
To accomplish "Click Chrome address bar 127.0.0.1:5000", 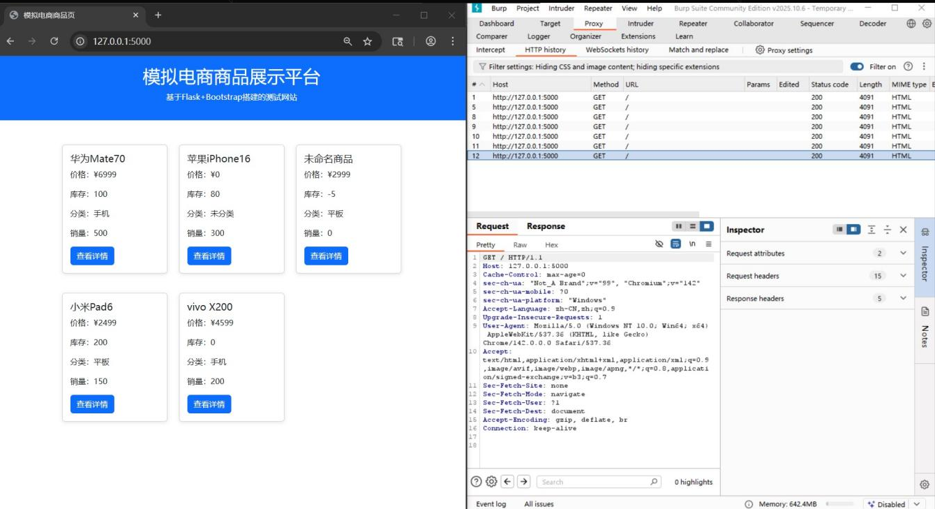I will point(121,41).
